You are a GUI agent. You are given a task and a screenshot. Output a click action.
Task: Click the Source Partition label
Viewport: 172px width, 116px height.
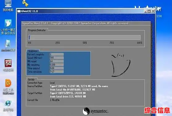point(35,86)
